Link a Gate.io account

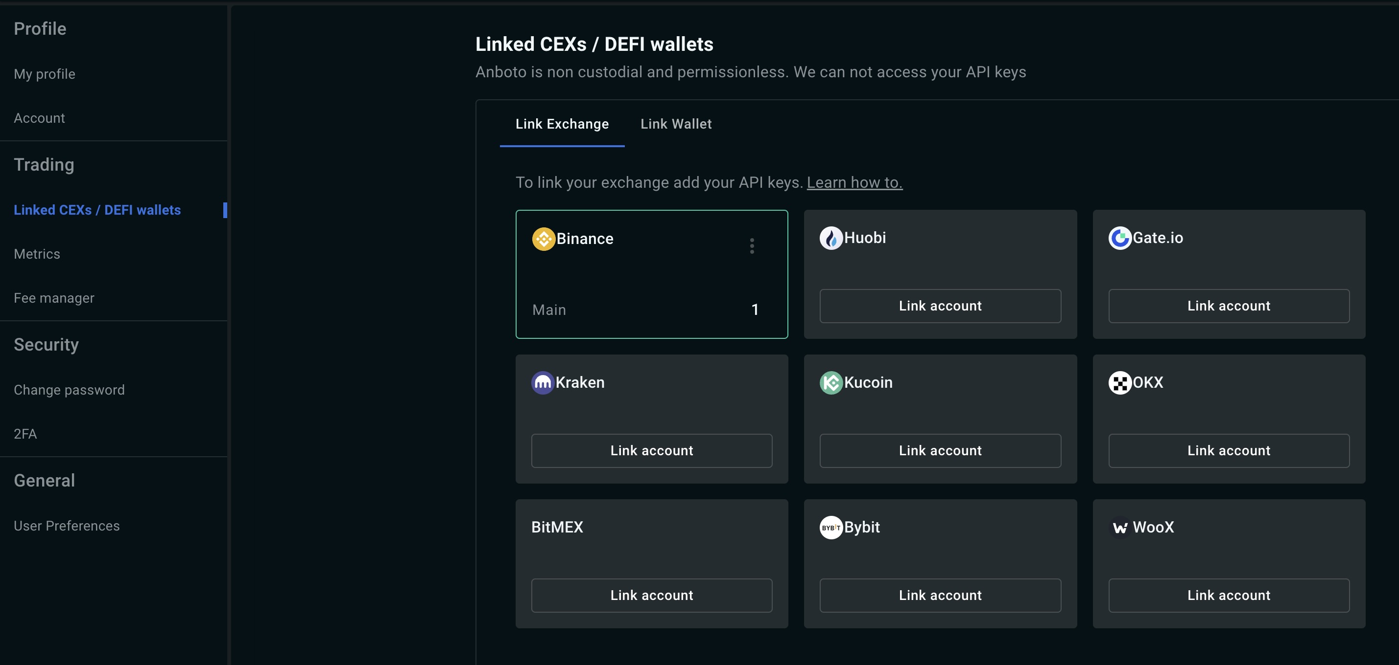(x=1229, y=306)
